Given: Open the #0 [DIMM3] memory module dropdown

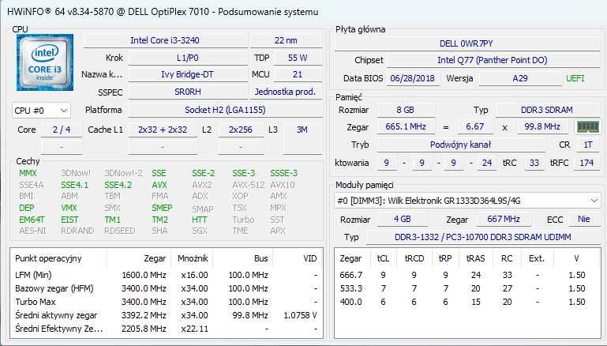Looking at the screenshot, I should (x=466, y=200).
